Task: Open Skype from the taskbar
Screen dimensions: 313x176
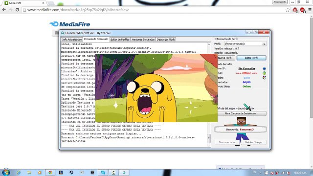Action: [x=103, y=173]
